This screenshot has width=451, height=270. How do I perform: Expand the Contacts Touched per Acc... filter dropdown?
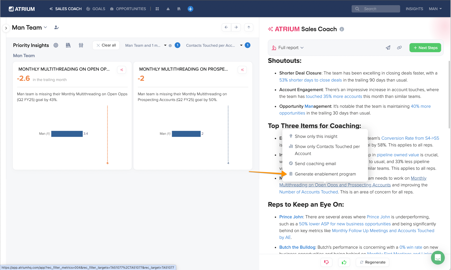214,45
